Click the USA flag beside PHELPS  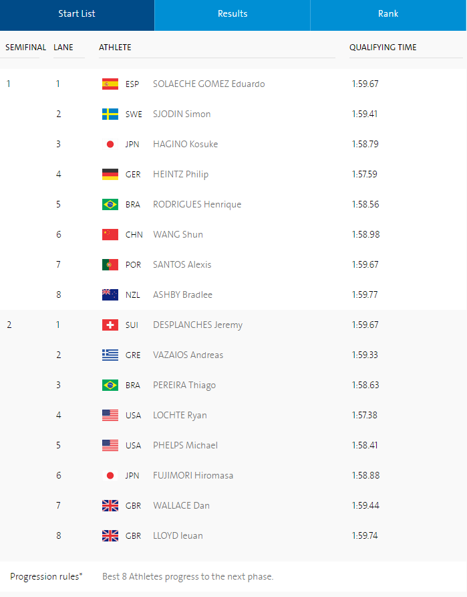110,445
